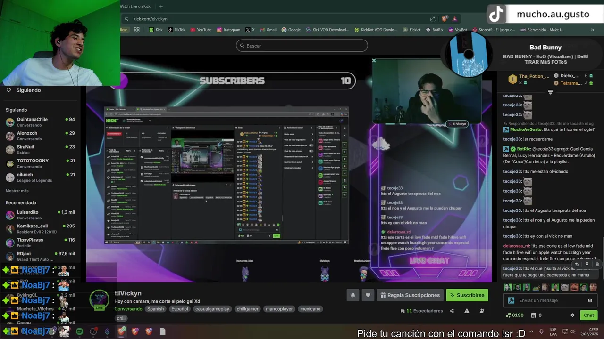Viewport: 604px width, 339px height.
Task: Click the 11 Espectadores viewer count
Action: 421,311
